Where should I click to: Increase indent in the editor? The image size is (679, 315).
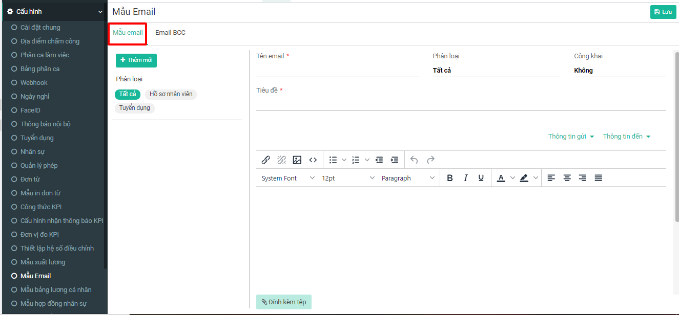tap(395, 160)
